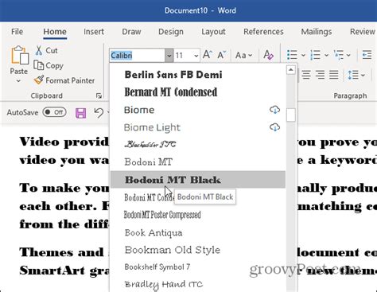Toggle the AutoSave switch
This screenshot has height=292, width=377.
coord(55,112)
